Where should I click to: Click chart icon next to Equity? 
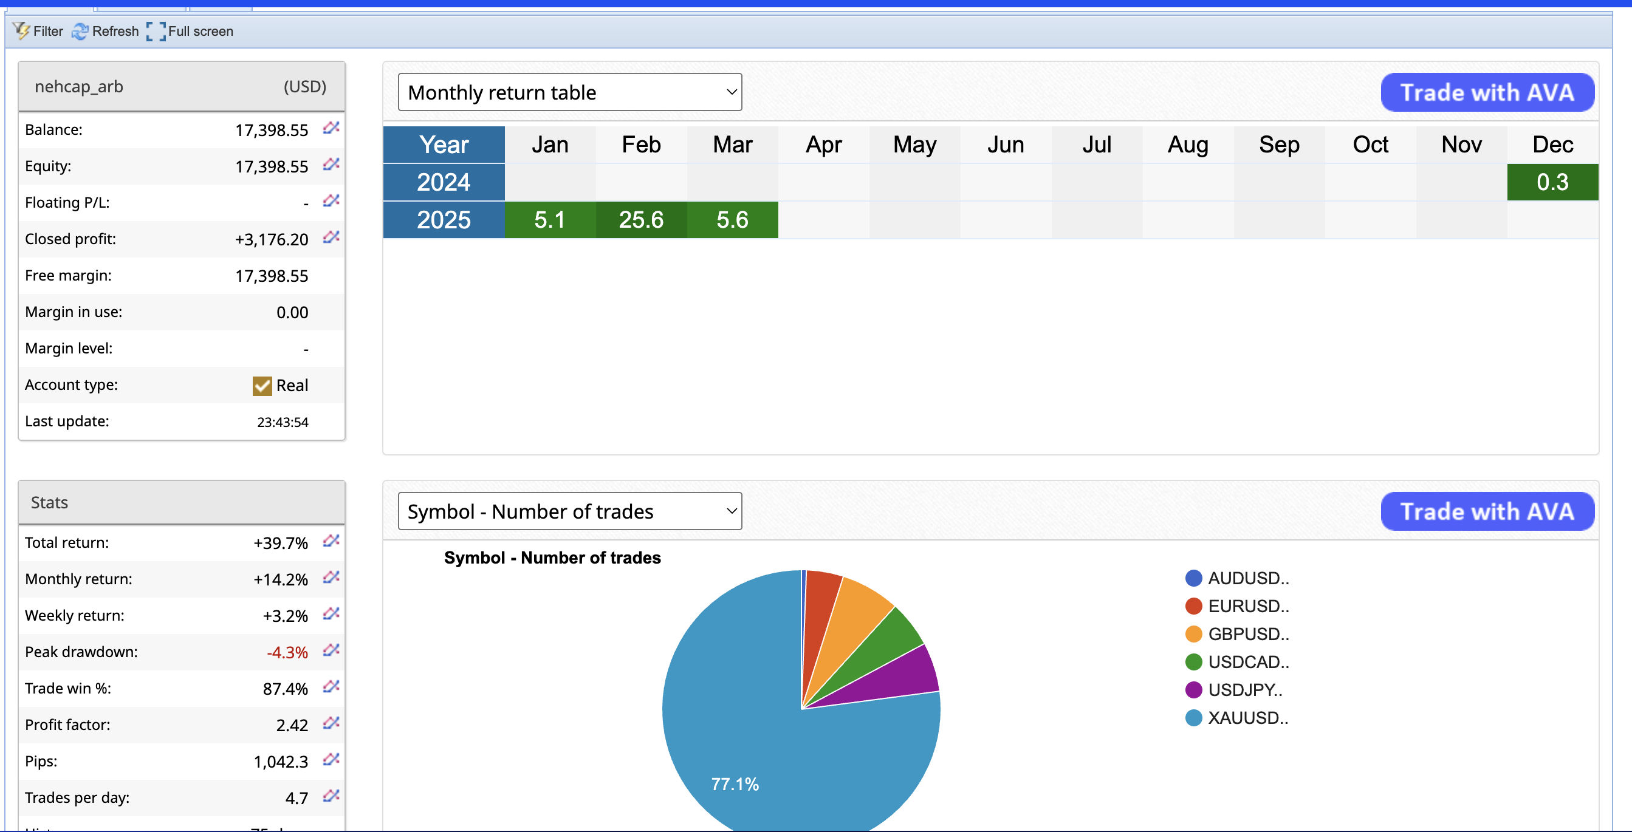click(331, 165)
